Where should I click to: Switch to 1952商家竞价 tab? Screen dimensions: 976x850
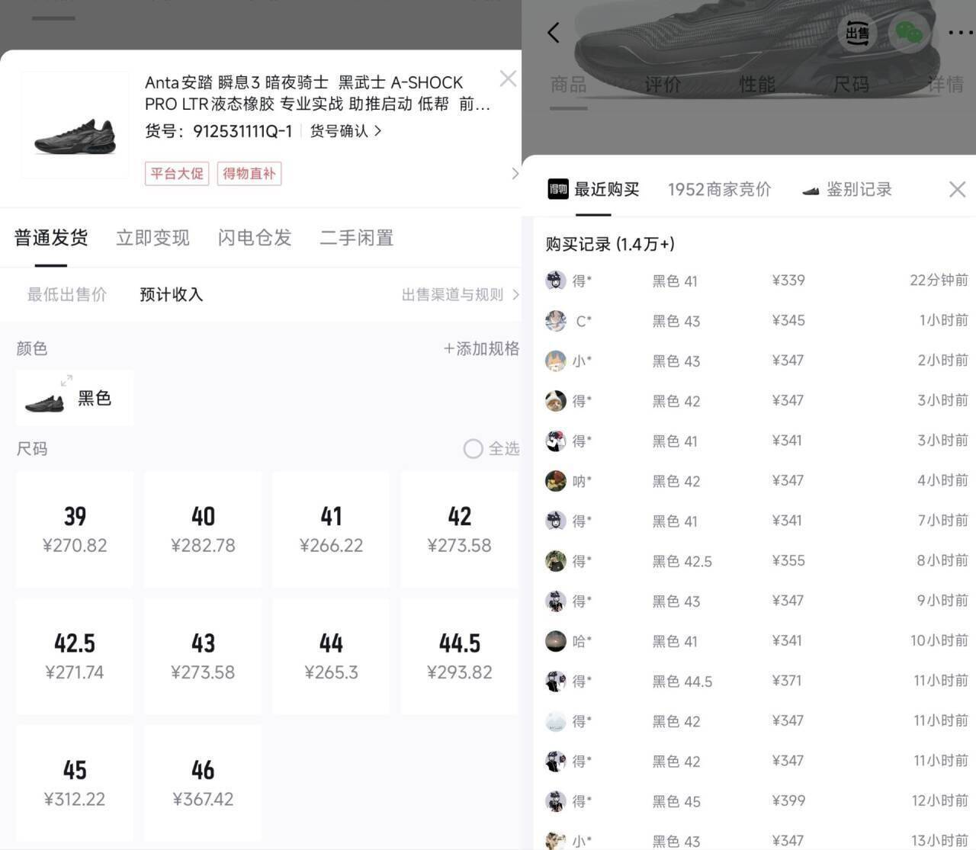point(720,189)
